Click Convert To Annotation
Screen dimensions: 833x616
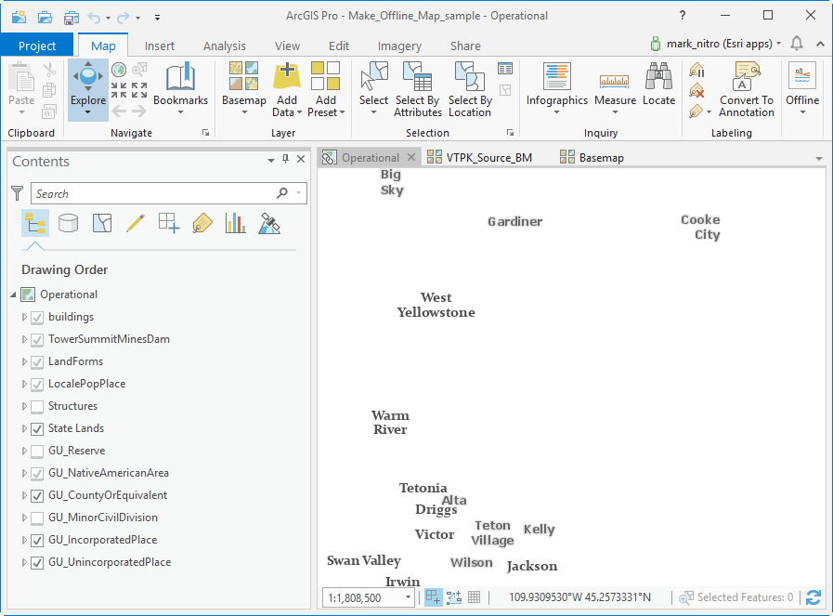(747, 89)
